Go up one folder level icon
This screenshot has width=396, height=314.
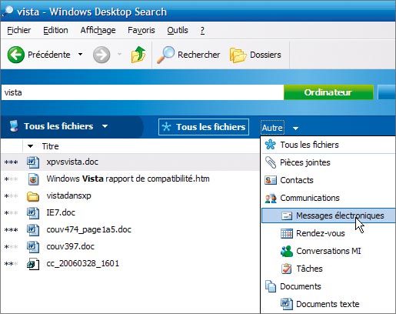click(138, 55)
